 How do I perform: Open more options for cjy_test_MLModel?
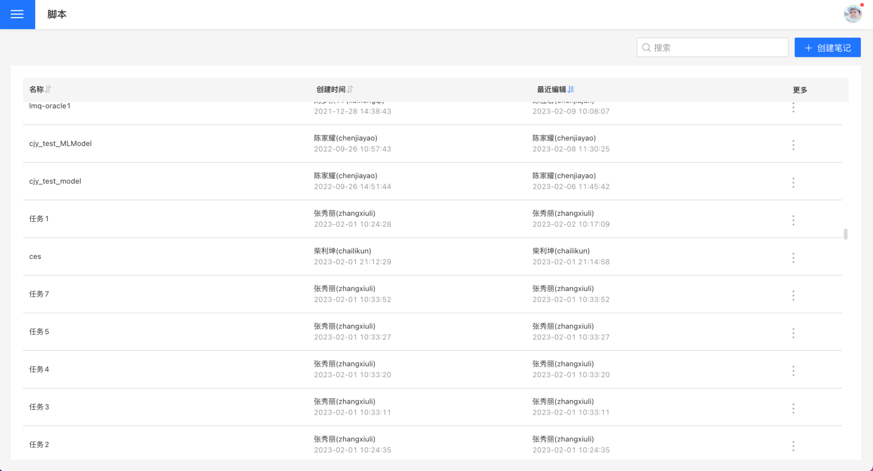pyautogui.click(x=793, y=145)
